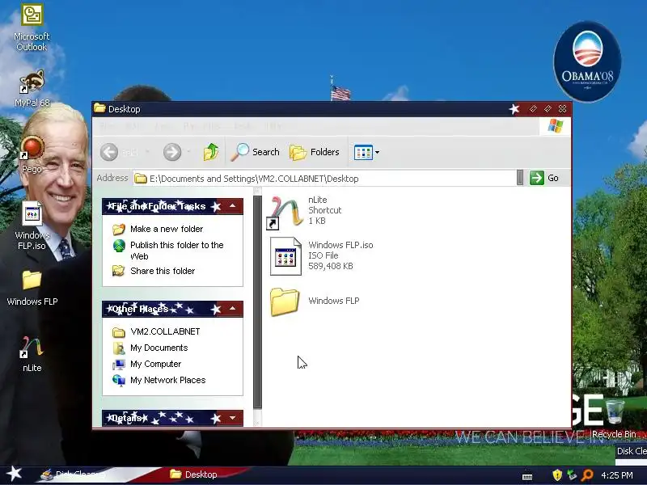Expand the Details panel
This screenshot has height=485, width=647.
pos(233,418)
